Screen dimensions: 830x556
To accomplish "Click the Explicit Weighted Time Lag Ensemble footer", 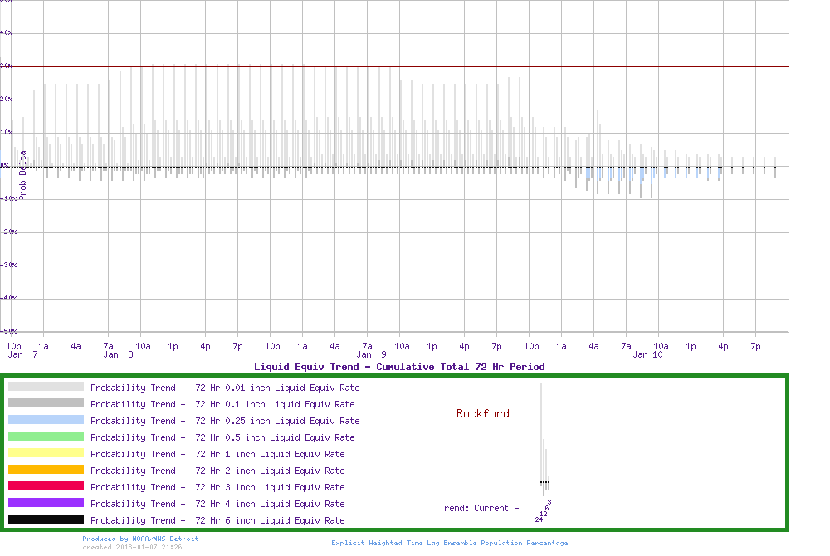I will click(x=450, y=543).
